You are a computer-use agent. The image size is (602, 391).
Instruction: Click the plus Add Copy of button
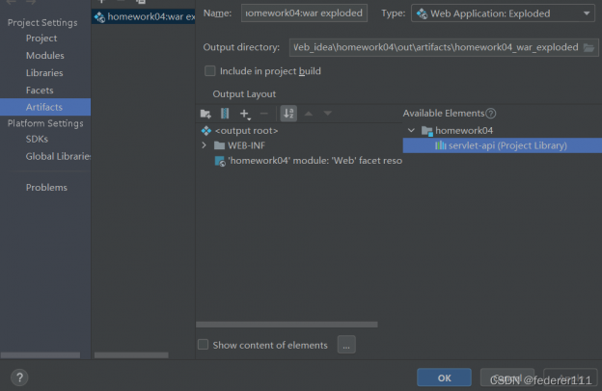click(245, 114)
